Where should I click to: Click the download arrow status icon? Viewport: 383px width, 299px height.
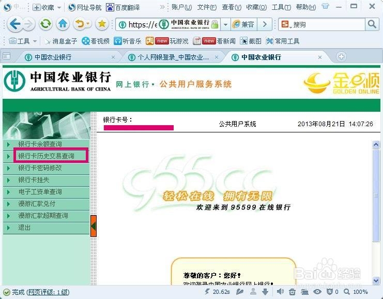[265, 291]
